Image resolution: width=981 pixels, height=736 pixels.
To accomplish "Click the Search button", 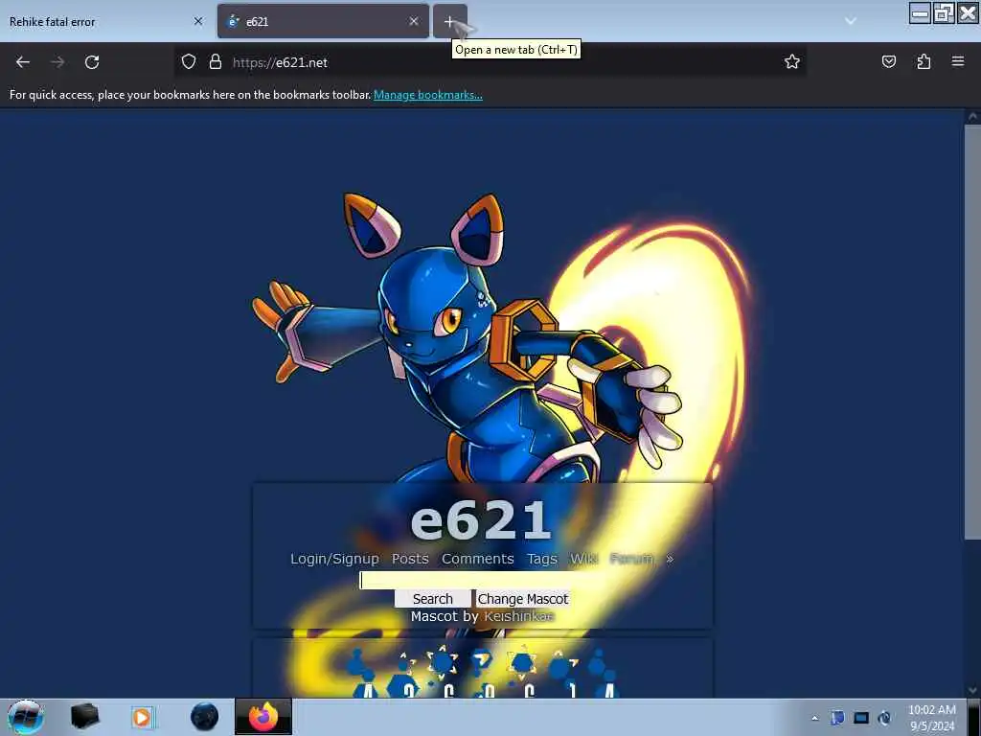I will click(x=433, y=599).
